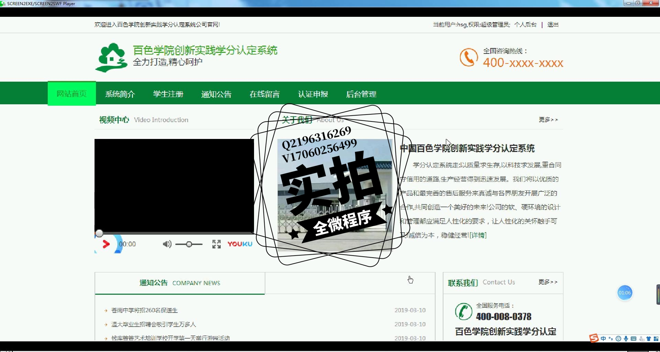660x352 pixels.
Task: Select the 通知公告 COMPANY NEWS tab
Action: 180,283
